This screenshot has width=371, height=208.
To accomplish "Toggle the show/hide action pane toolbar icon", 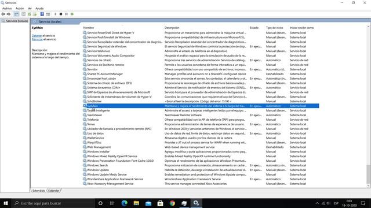I will pyautogui.click(x=48, y=14).
